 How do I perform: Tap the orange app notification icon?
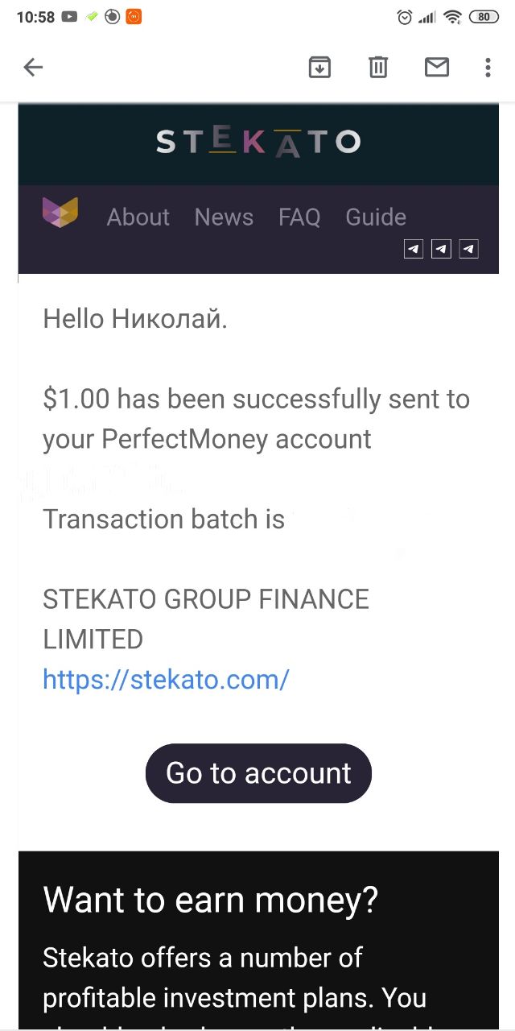[x=134, y=17]
